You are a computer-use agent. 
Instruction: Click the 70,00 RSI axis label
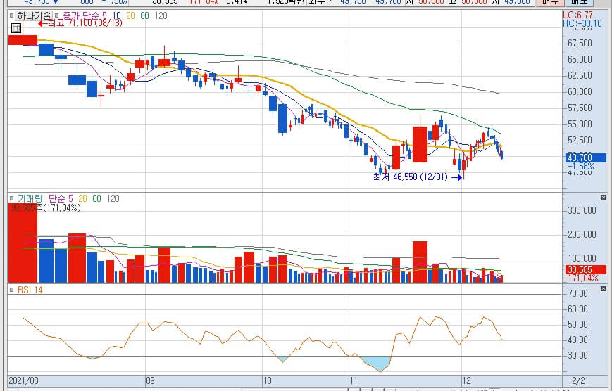coord(578,293)
